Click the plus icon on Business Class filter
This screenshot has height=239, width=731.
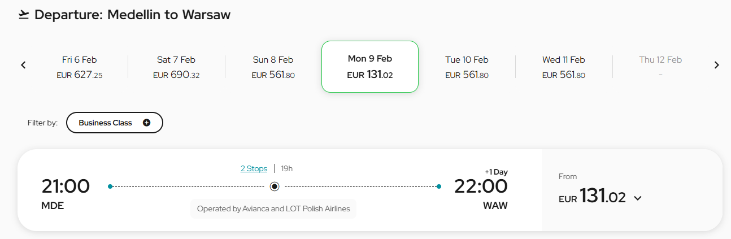point(147,123)
